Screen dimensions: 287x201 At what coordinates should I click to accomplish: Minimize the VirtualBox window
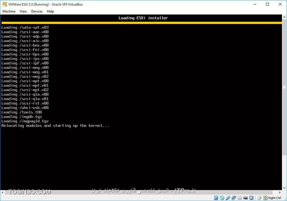pos(255,4)
